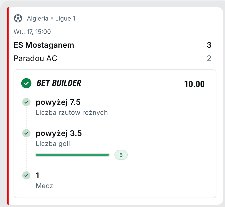
Task: Select the Liczba goli market label
Action: point(53,144)
